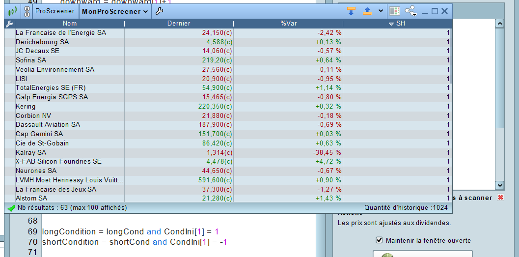This screenshot has height=257, width=519.
Task: Select the TotalEnergies SE (FR) row
Action: (227, 88)
